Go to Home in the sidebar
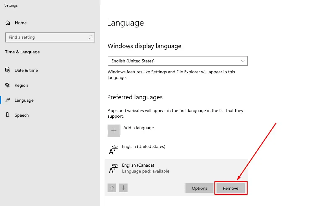Image resolution: width=313 pixels, height=206 pixels. pyautogui.click(x=21, y=23)
